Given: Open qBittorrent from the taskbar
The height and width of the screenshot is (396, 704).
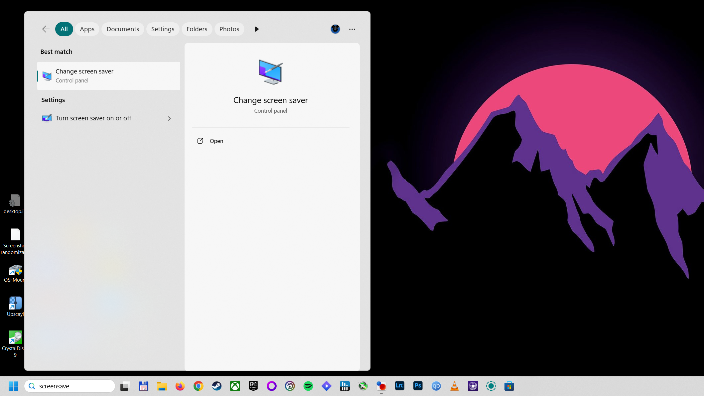Looking at the screenshot, I should tap(436, 386).
